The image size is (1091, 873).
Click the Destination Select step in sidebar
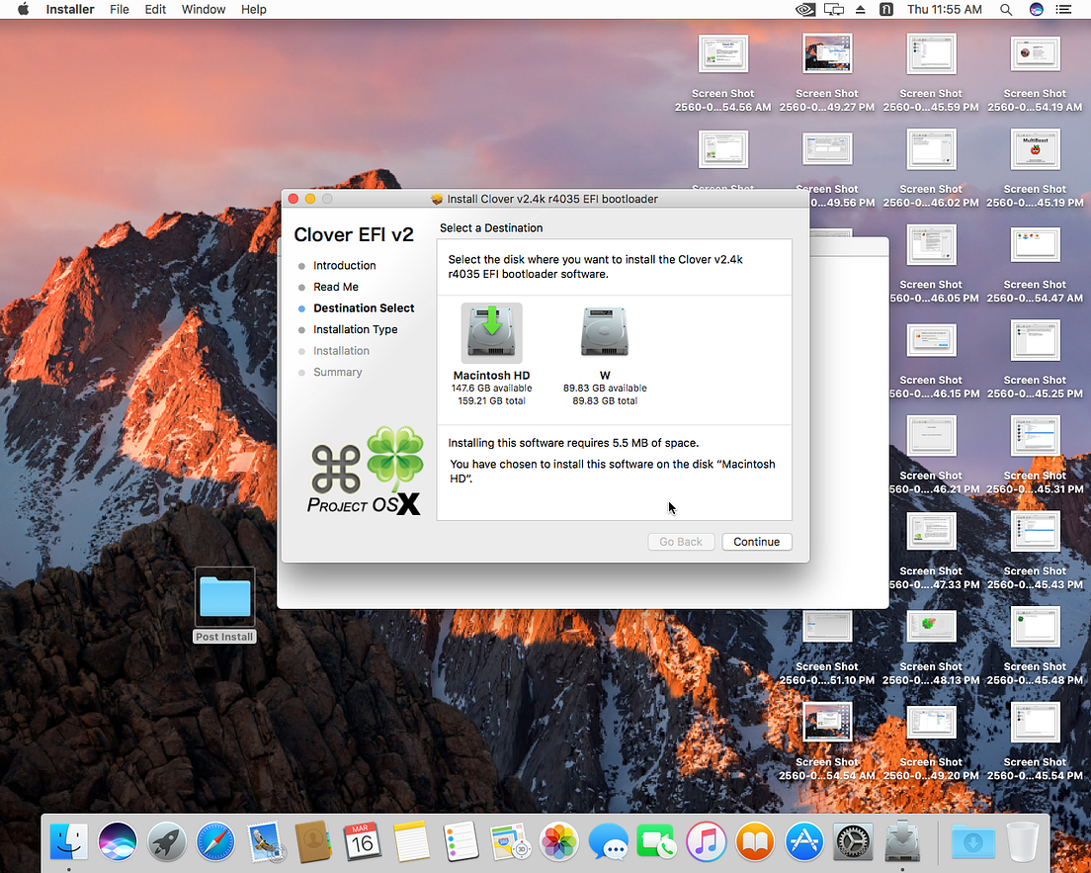[x=364, y=307]
